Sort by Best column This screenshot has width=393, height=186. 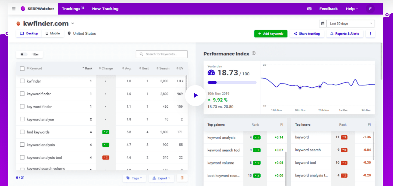pos(144,68)
